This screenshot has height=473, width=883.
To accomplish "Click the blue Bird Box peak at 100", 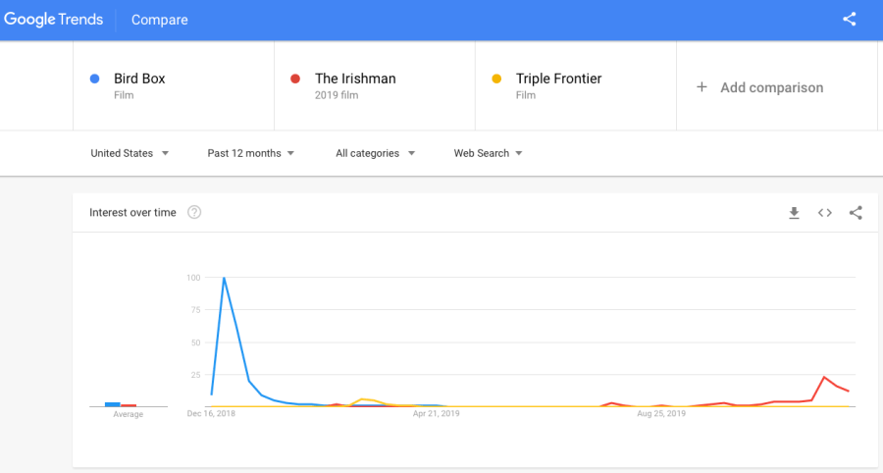I will pos(225,278).
